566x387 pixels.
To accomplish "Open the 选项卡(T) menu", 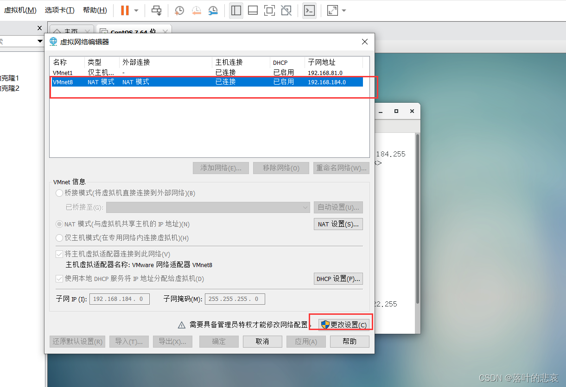I will [59, 10].
